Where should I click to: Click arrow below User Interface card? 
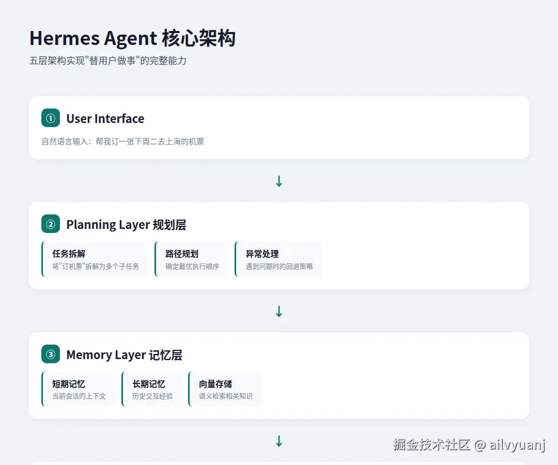279,181
